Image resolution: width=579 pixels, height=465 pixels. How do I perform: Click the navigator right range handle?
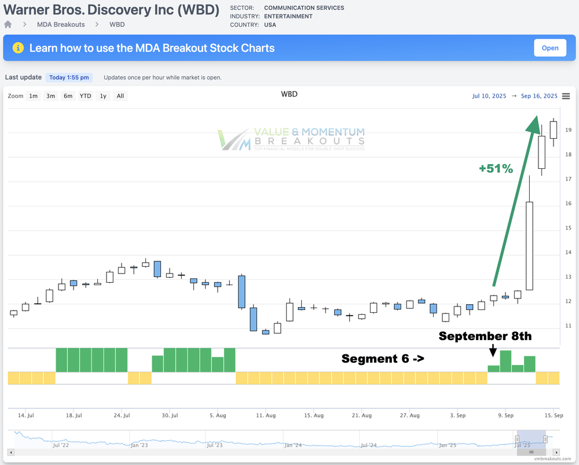(x=545, y=440)
